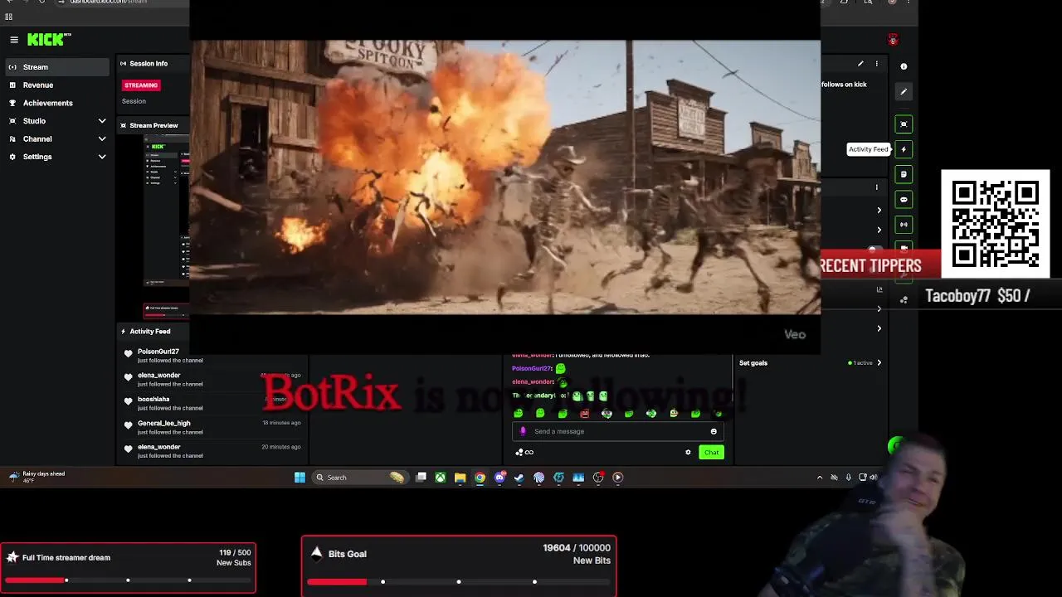Image resolution: width=1062 pixels, height=597 pixels.
Task: Open the hamburger menu beside the Kick logo
Action: tap(14, 40)
